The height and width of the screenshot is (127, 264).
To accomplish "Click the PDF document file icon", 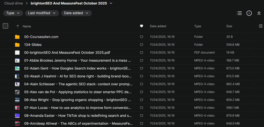I will [17, 53].
